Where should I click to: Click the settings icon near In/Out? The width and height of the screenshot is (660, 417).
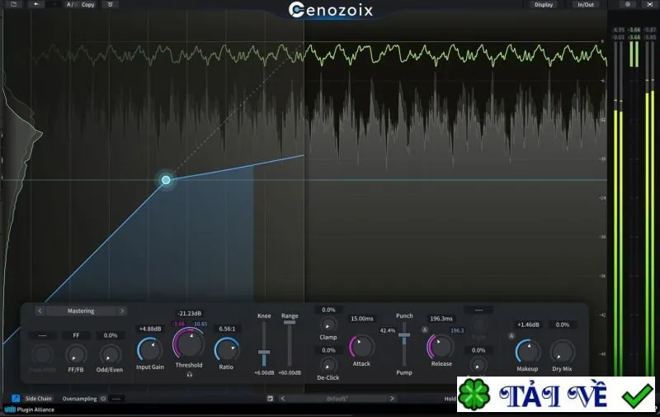[628, 4]
